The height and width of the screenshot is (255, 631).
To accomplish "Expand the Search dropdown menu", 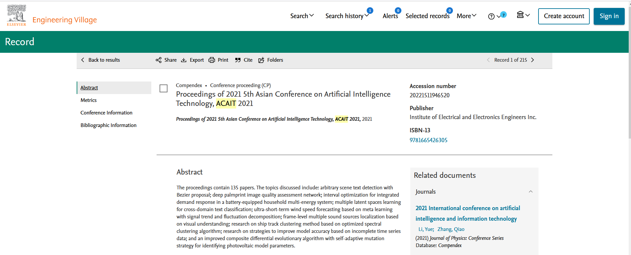I will [x=302, y=16].
